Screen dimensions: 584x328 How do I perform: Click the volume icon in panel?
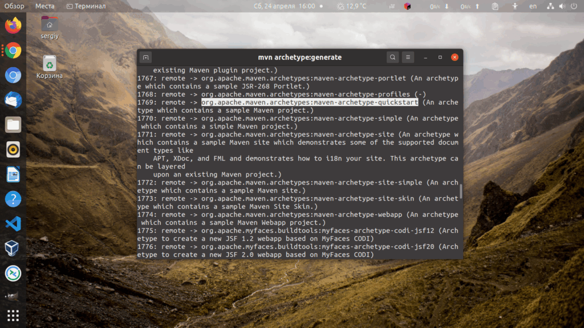coord(562,6)
